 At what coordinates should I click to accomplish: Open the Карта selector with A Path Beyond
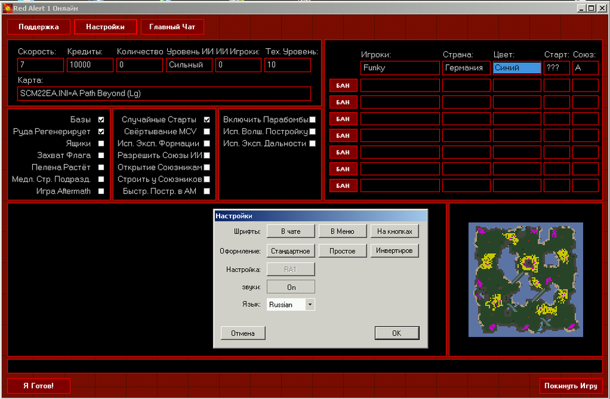pos(164,93)
